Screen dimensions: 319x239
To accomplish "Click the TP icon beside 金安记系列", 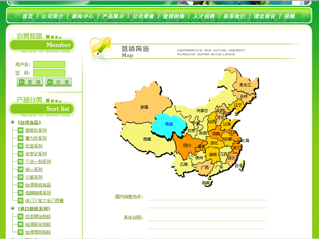I will click(x=21, y=154).
